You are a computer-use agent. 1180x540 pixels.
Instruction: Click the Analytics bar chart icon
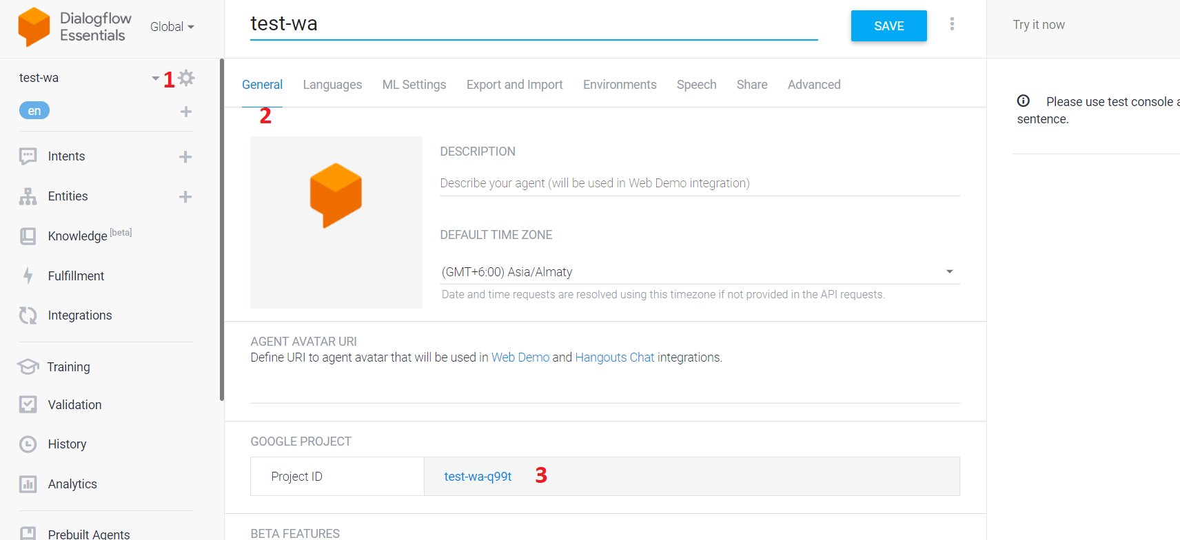click(x=28, y=484)
